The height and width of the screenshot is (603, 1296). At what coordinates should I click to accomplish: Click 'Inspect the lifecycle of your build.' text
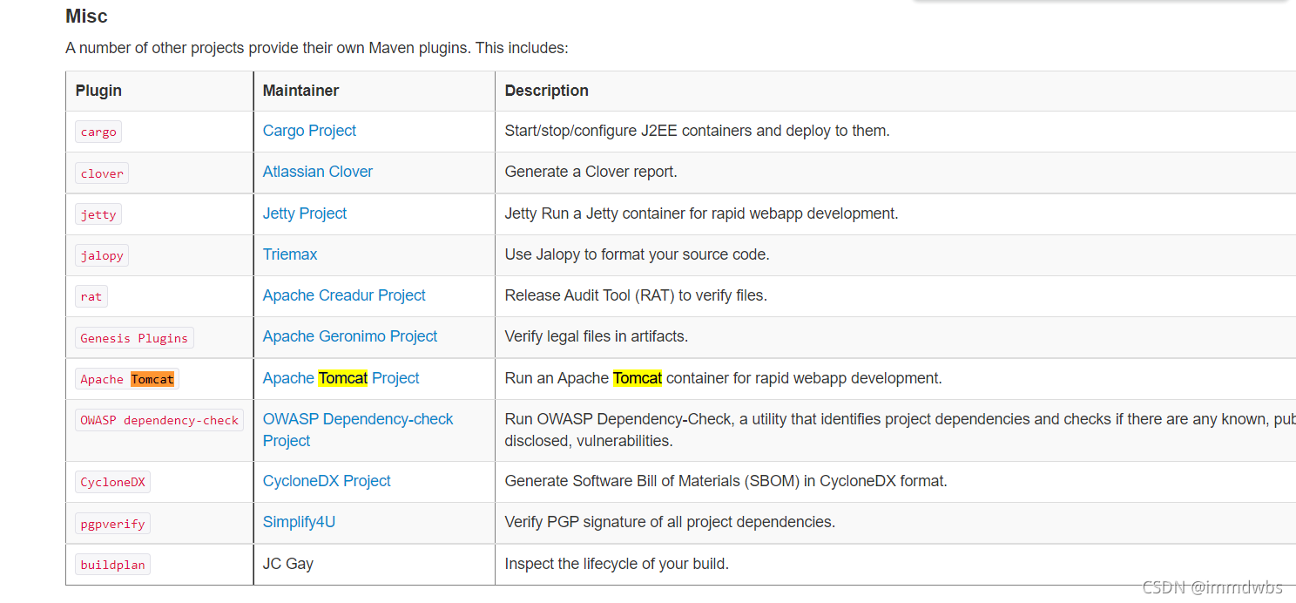617,564
